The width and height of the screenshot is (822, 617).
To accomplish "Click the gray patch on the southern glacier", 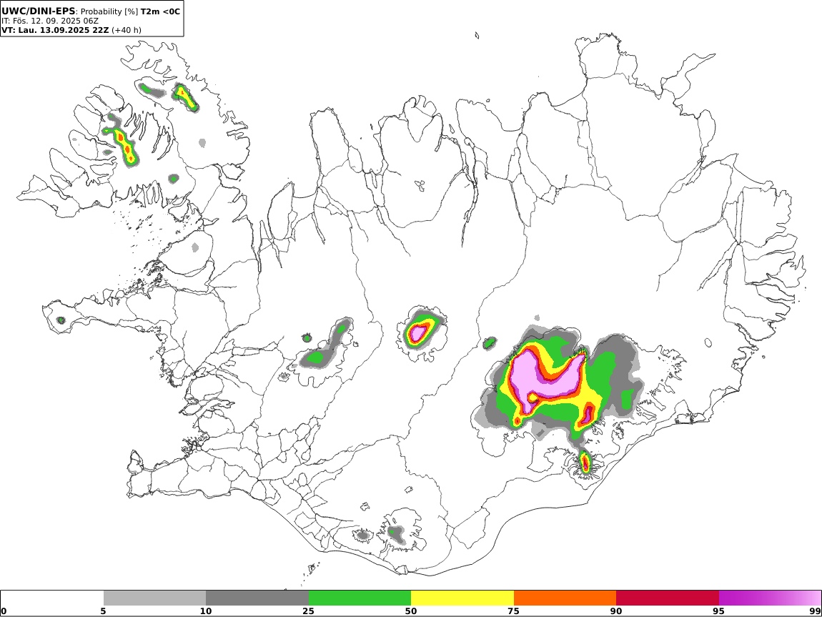I will tap(397, 534).
